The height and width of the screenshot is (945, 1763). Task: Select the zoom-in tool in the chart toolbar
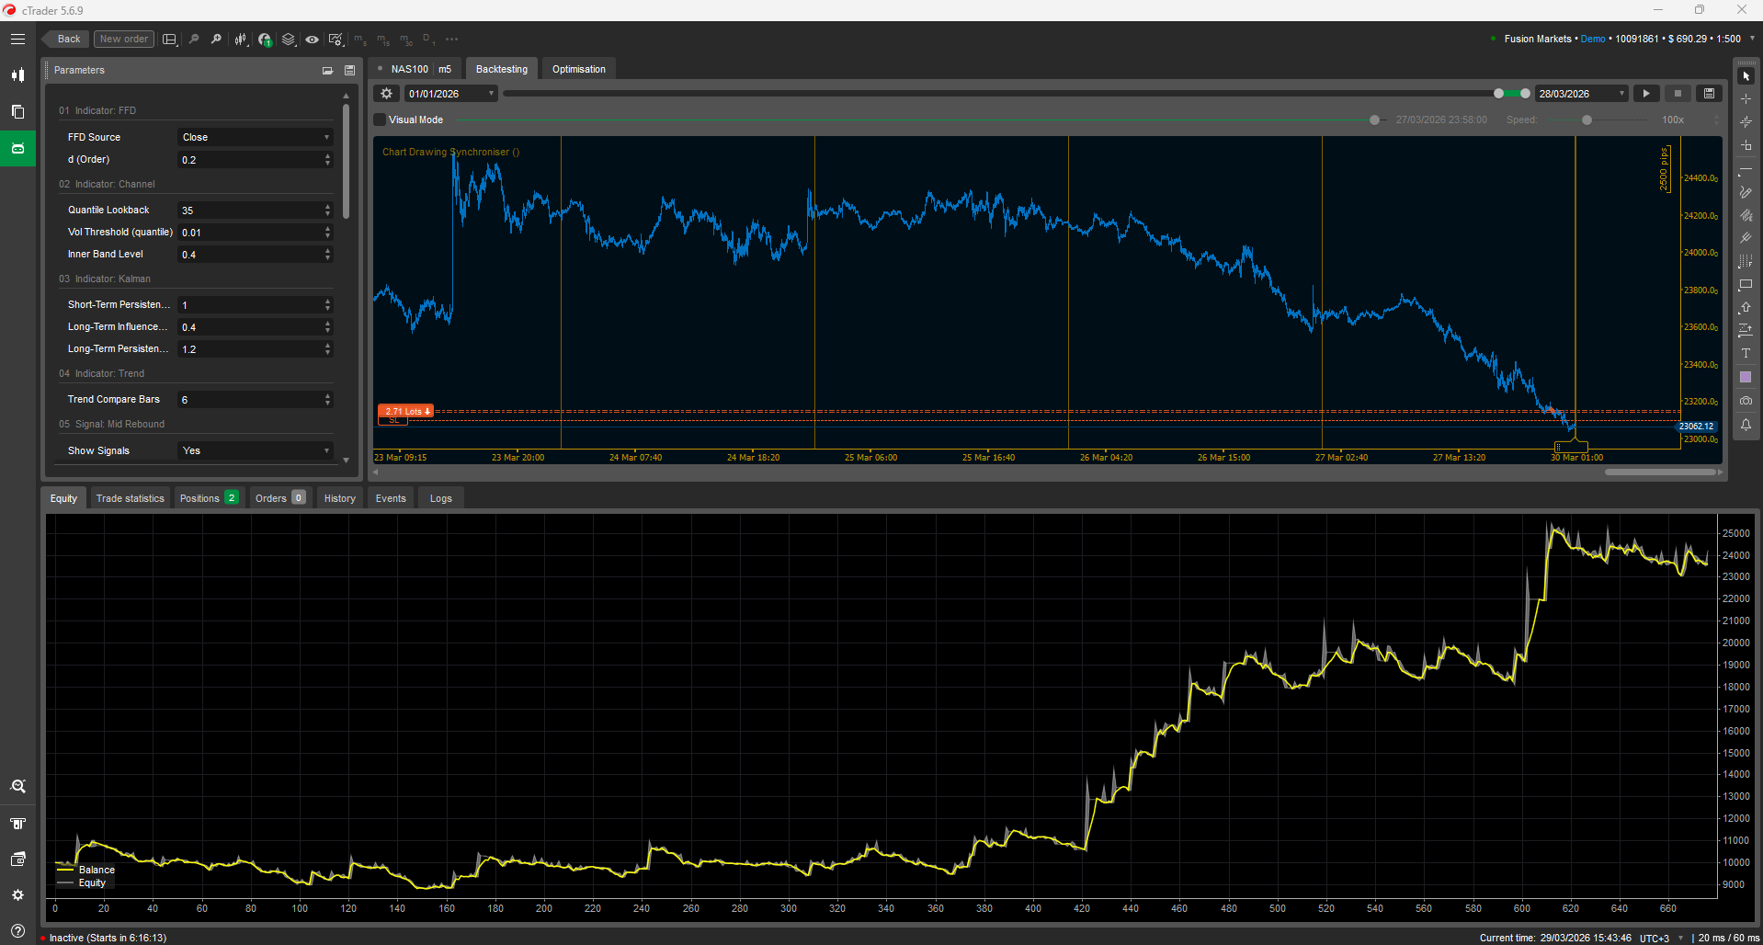click(216, 39)
